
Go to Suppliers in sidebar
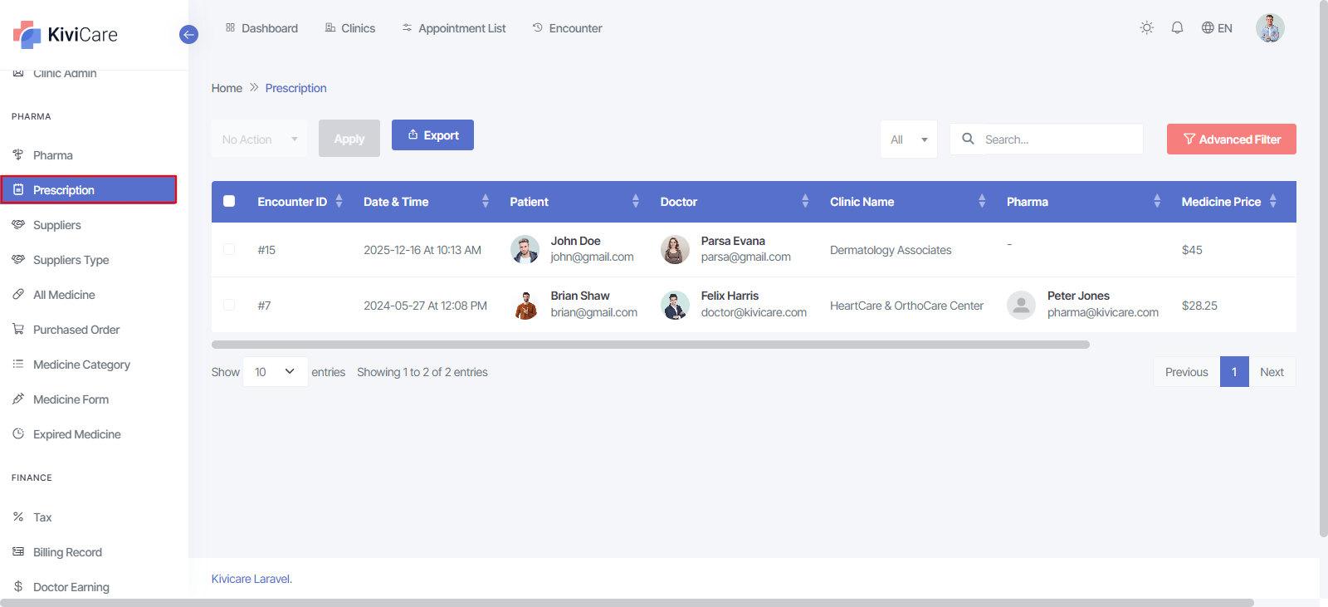click(56, 225)
